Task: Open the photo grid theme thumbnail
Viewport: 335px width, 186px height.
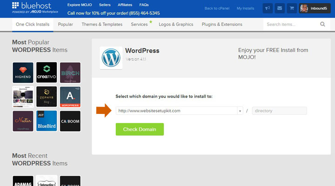Action: 23,97
